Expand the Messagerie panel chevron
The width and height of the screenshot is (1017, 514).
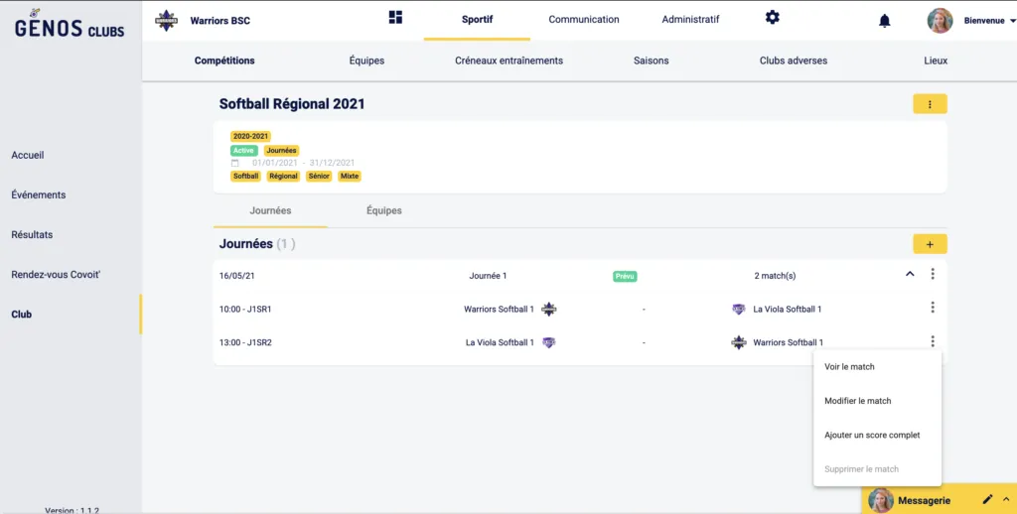(x=1005, y=500)
